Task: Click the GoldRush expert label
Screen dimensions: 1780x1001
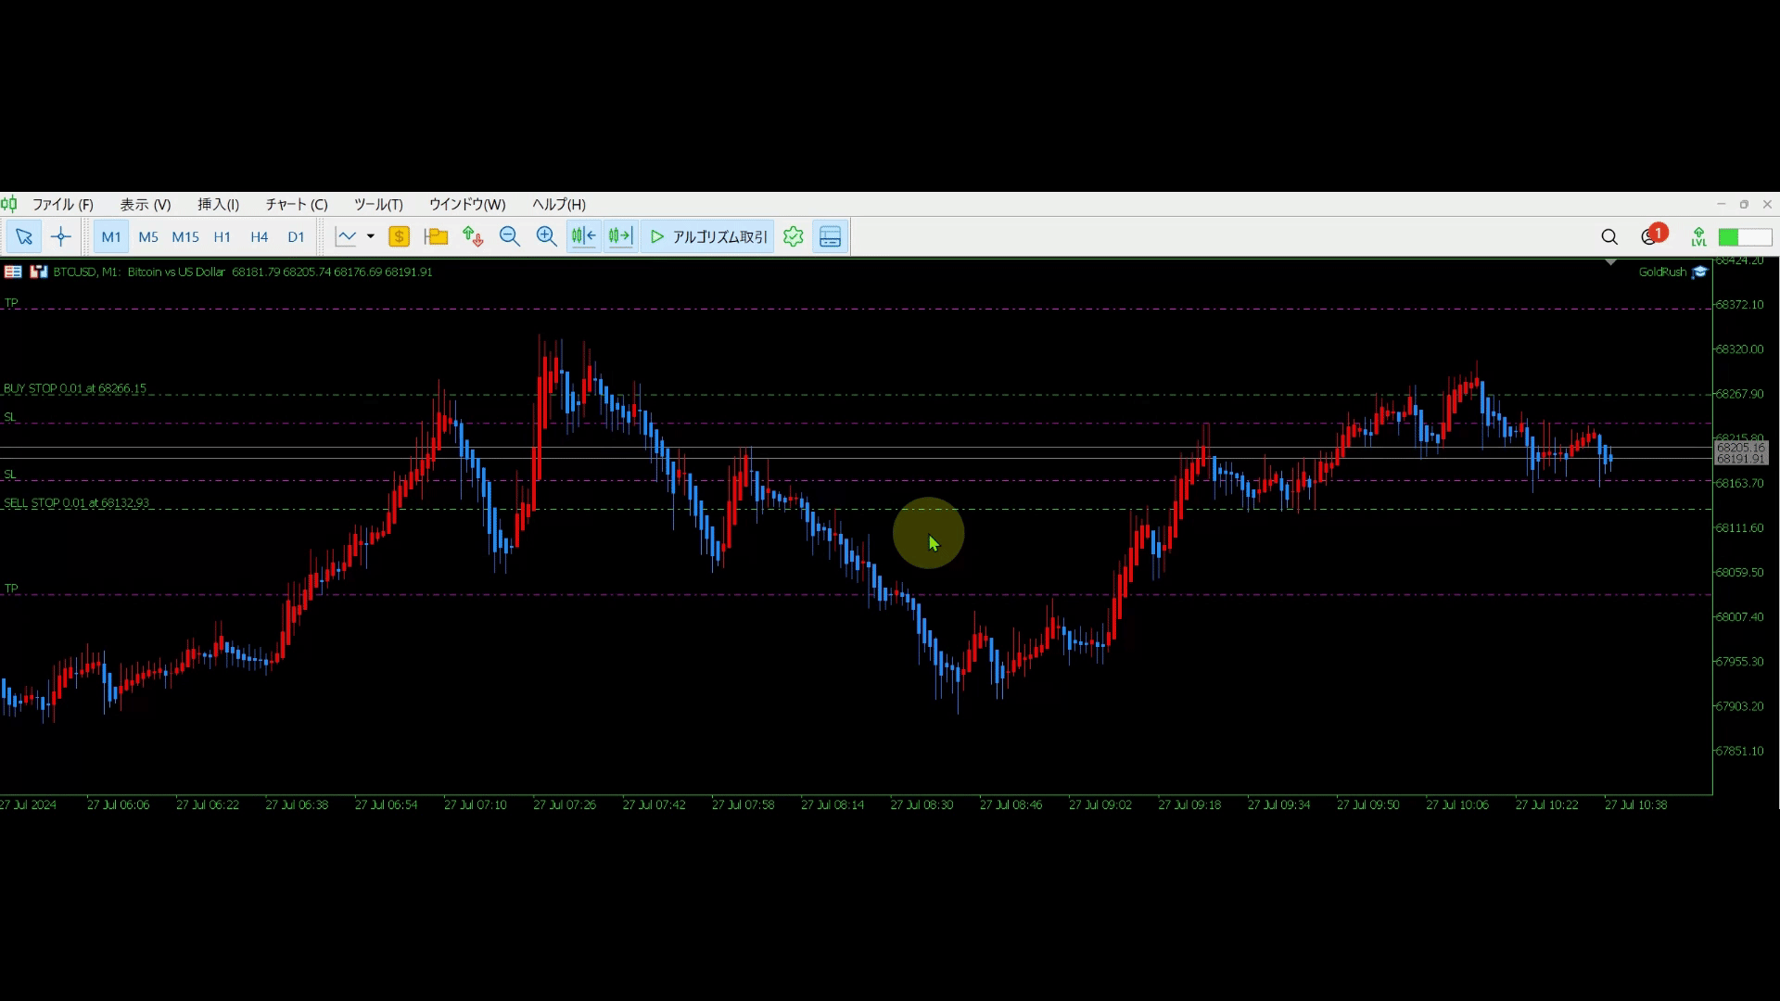Action: point(1662,272)
